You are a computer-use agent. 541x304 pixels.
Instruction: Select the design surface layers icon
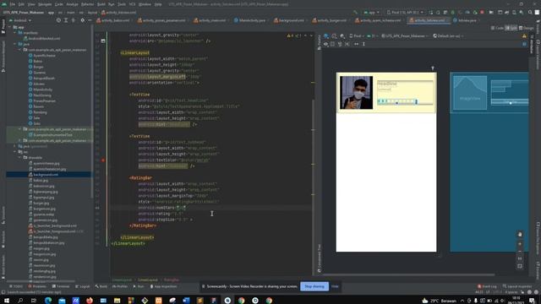click(x=326, y=35)
